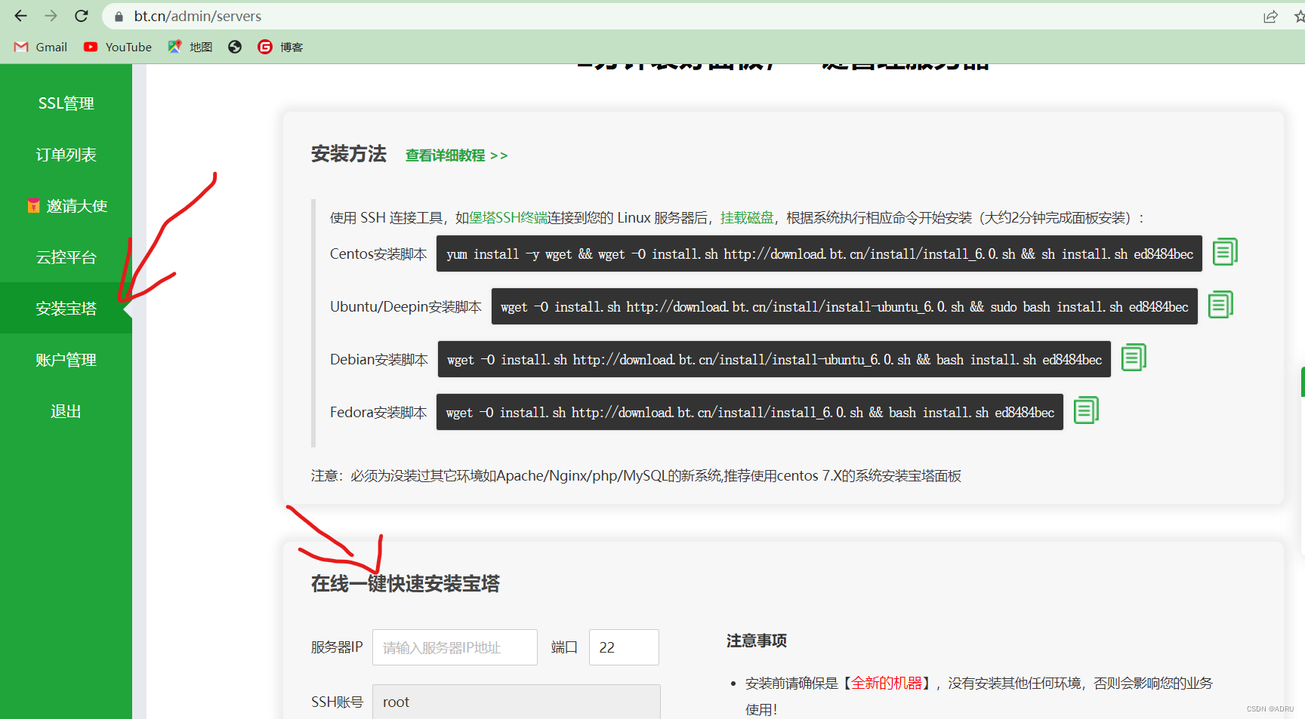Open the 博客 bookmark
This screenshot has height=719, width=1305.
click(x=280, y=47)
